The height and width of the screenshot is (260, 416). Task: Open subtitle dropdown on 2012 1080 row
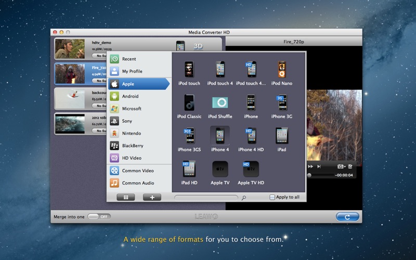pyautogui.click(x=99, y=131)
